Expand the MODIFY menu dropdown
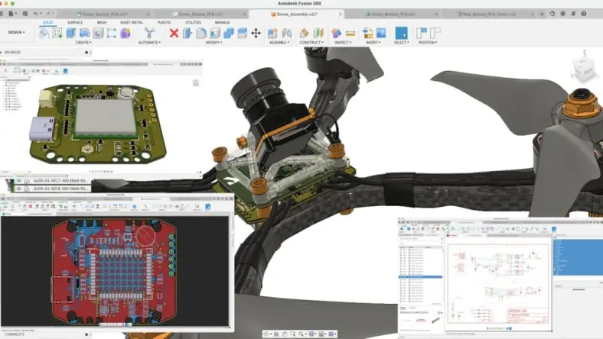 [x=213, y=42]
